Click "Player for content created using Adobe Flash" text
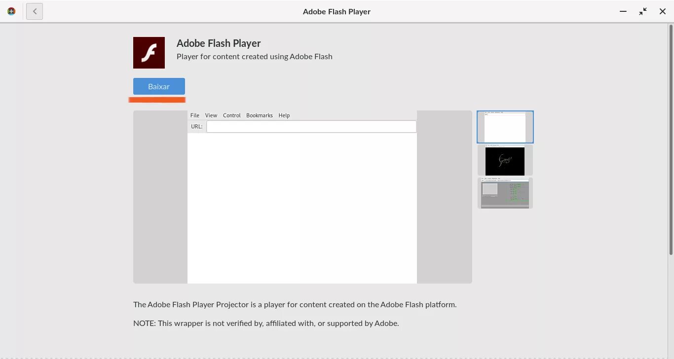Viewport: 674px width, 359px height. pyautogui.click(x=255, y=56)
